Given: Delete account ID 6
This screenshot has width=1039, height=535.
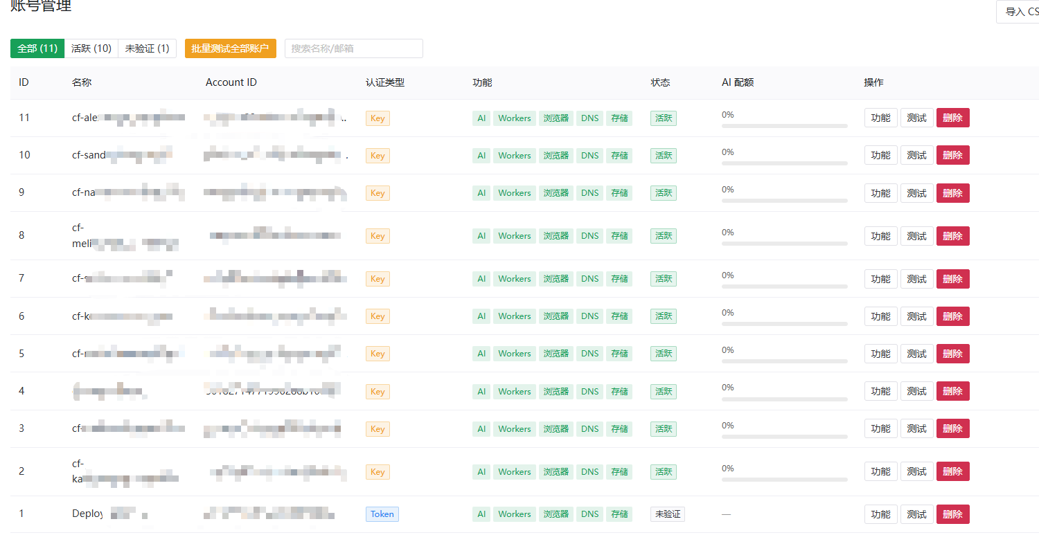Looking at the screenshot, I should click(x=953, y=316).
